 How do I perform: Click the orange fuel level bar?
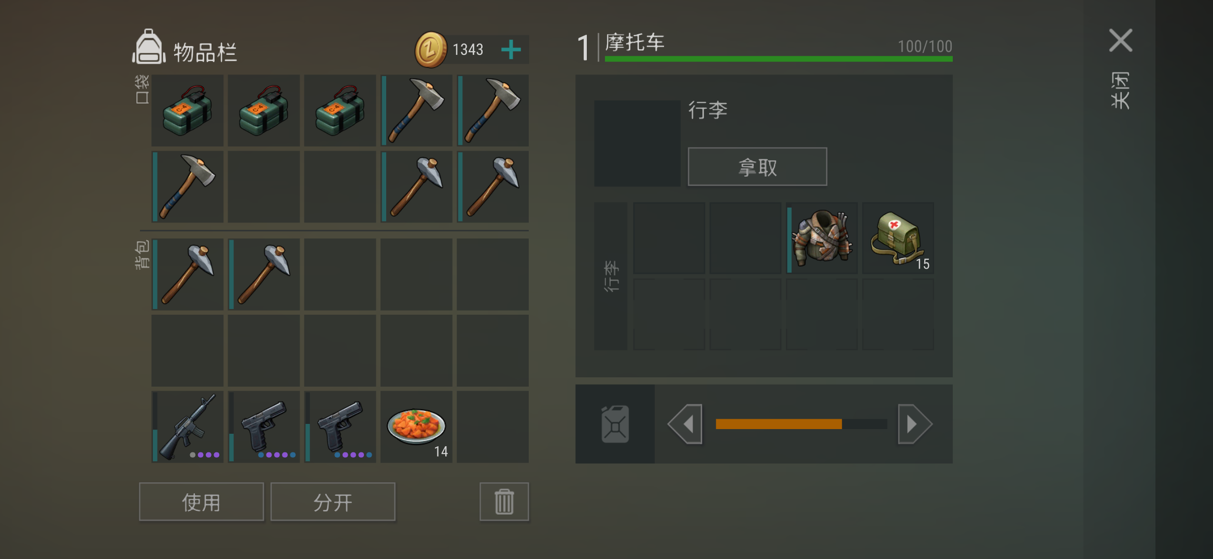779,424
